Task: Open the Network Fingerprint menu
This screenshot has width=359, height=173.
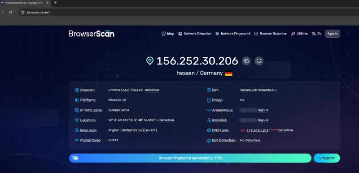Action: pyautogui.click(x=235, y=34)
